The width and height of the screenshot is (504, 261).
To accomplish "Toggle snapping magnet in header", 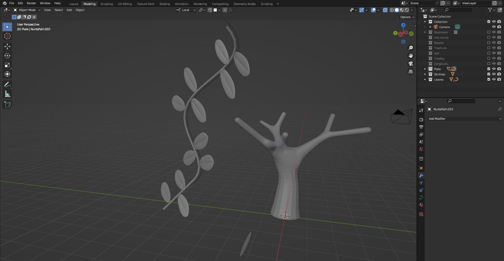I will point(210,10).
